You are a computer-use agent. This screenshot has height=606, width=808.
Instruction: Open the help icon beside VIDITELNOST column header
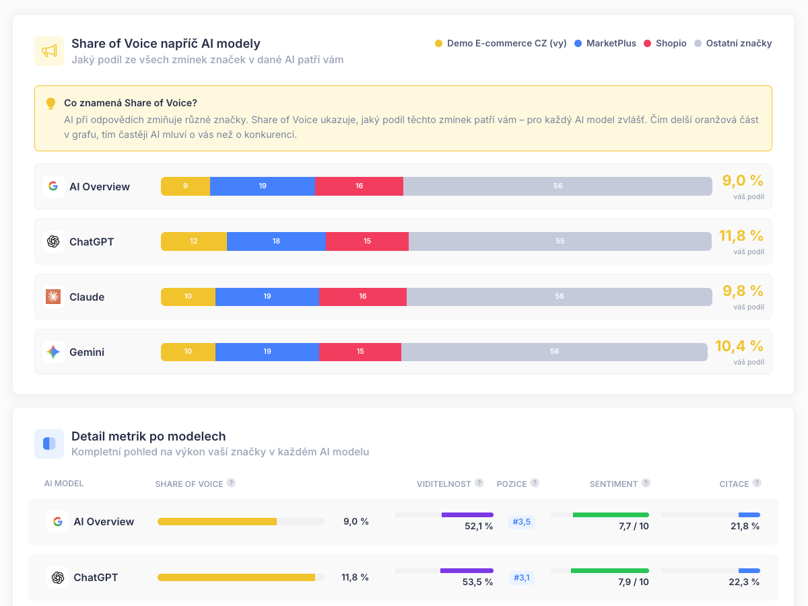[x=479, y=483]
